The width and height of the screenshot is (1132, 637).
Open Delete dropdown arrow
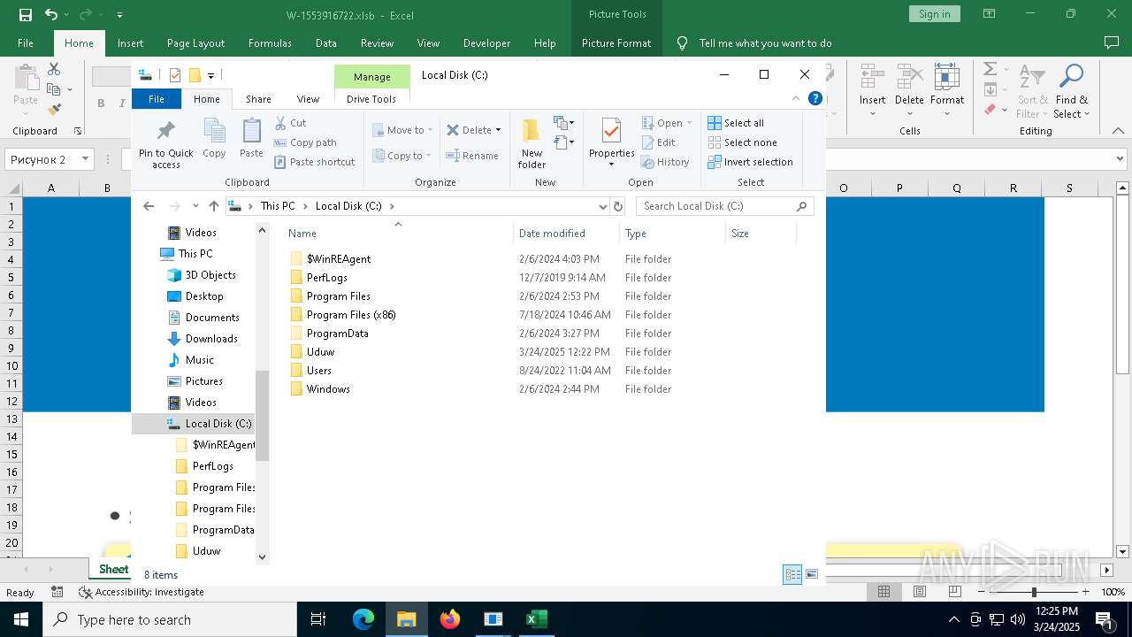click(x=498, y=130)
